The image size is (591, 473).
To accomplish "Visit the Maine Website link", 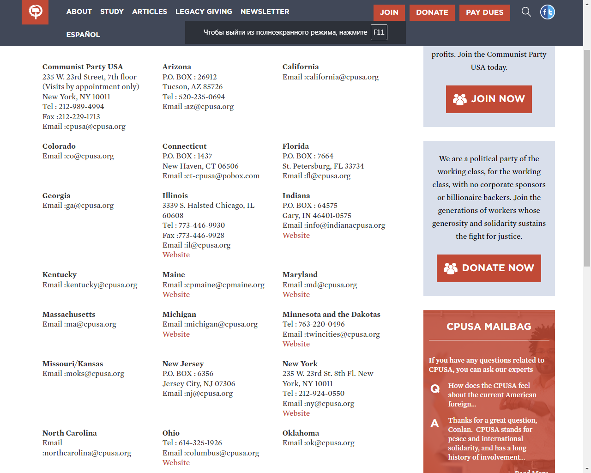I will tap(176, 295).
